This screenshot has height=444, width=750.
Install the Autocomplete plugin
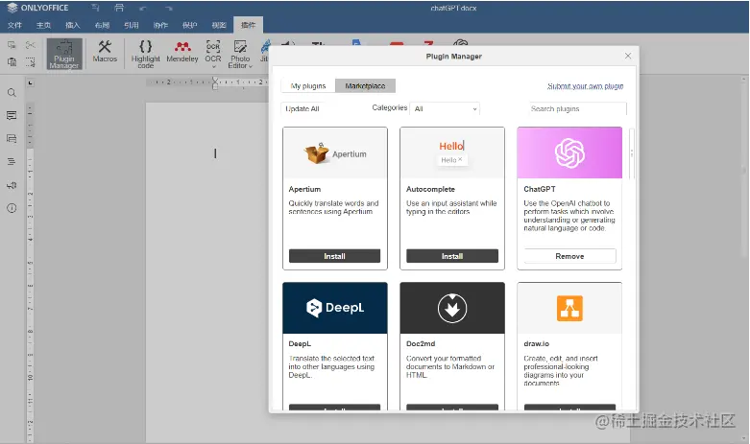(452, 256)
